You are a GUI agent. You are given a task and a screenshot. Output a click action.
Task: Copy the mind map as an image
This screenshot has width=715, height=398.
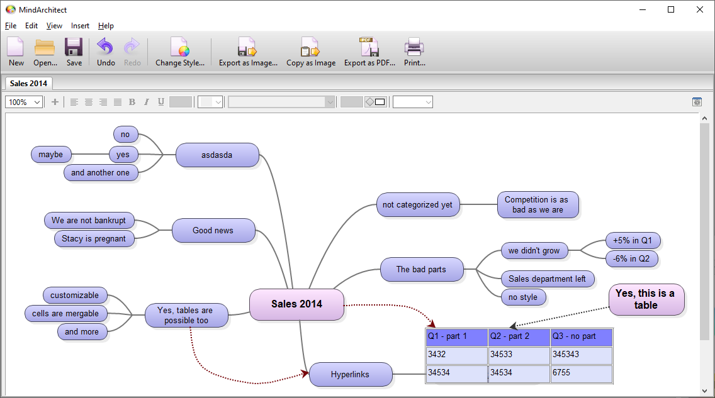[x=310, y=50]
